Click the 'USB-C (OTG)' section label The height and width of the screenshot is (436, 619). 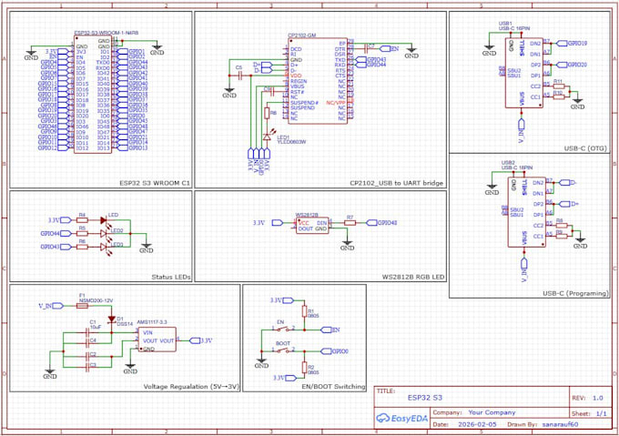[585, 148]
